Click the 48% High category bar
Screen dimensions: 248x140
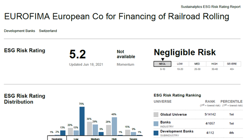(x=114, y=126)
